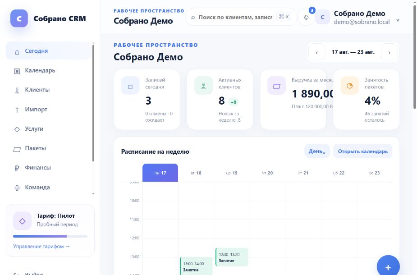Click the trial period progress bar
This screenshot has width=417, height=275.
50,236
